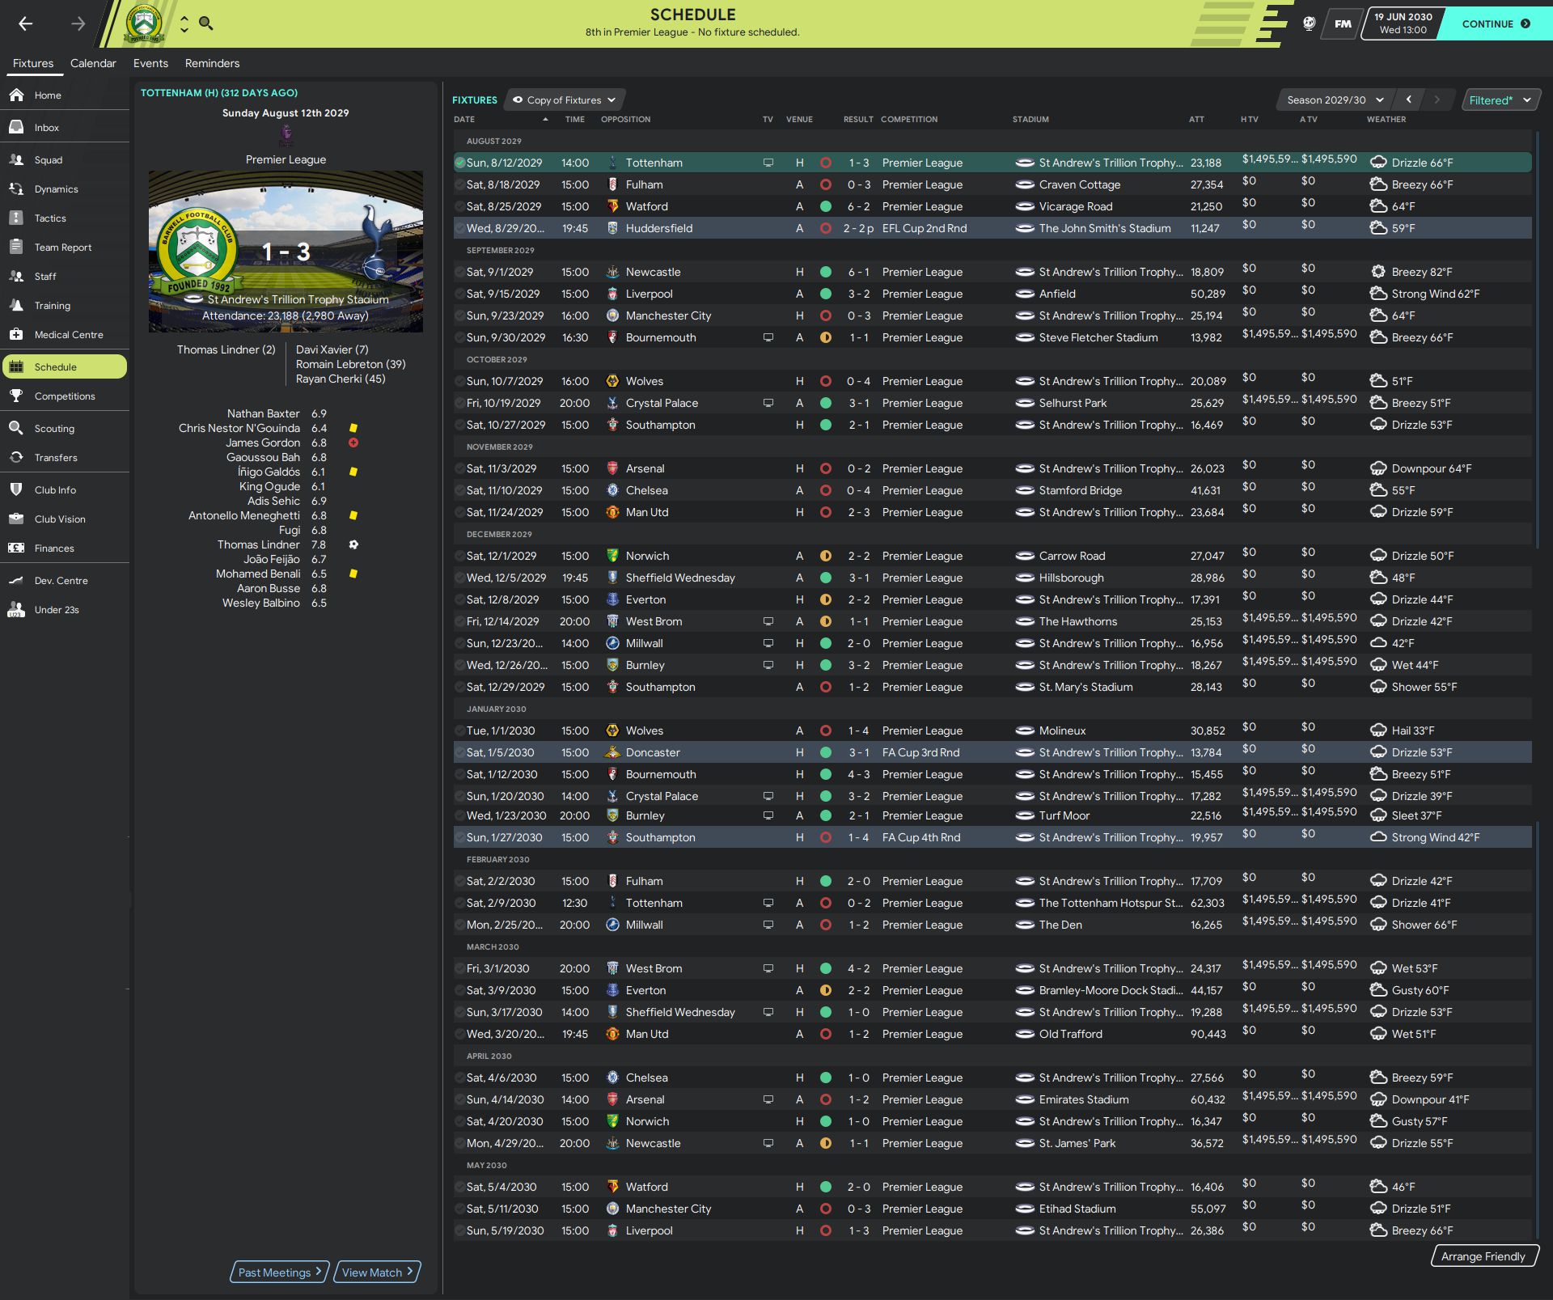Image resolution: width=1553 pixels, height=1300 pixels.
Task: Sort by COMPETITION column header
Action: 909,119
